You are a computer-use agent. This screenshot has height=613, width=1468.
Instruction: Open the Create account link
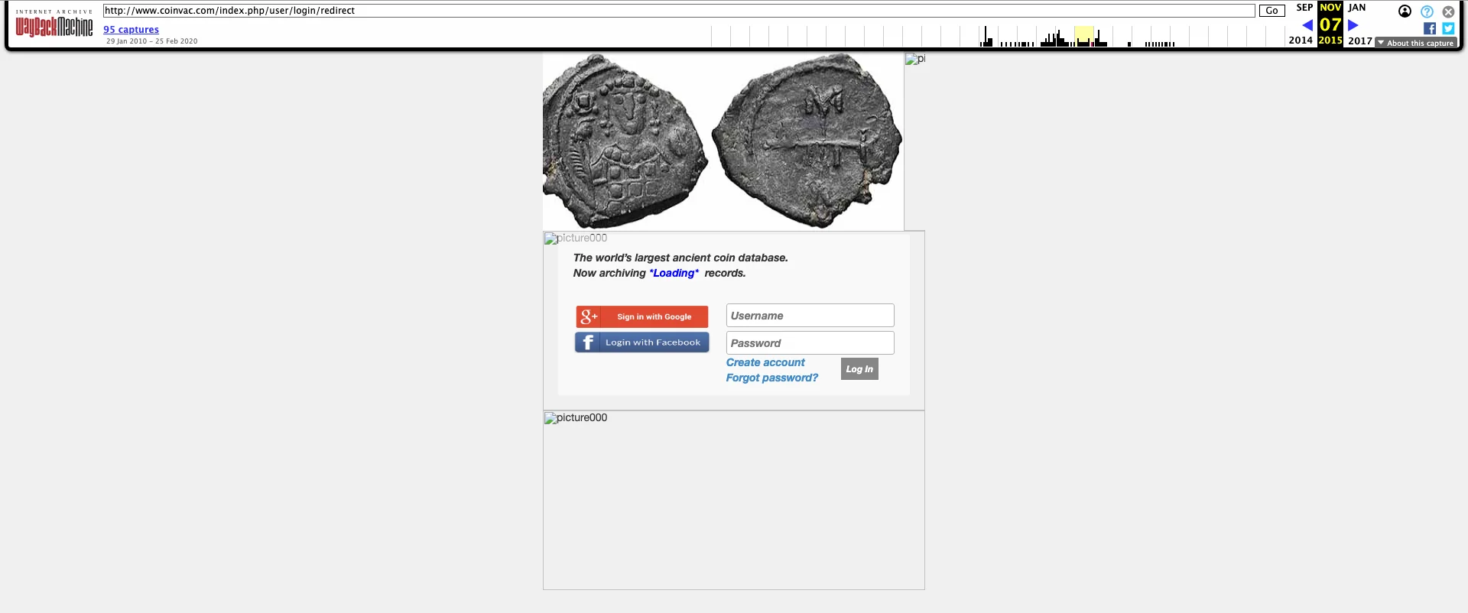[x=765, y=362]
